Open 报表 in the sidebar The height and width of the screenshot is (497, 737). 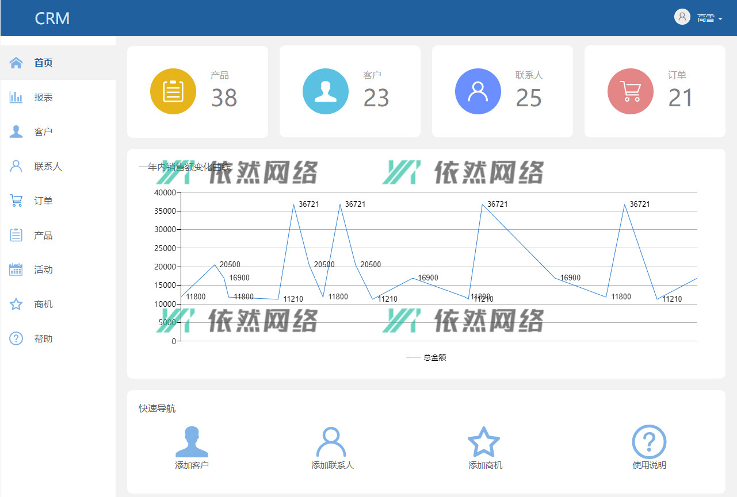(43, 98)
